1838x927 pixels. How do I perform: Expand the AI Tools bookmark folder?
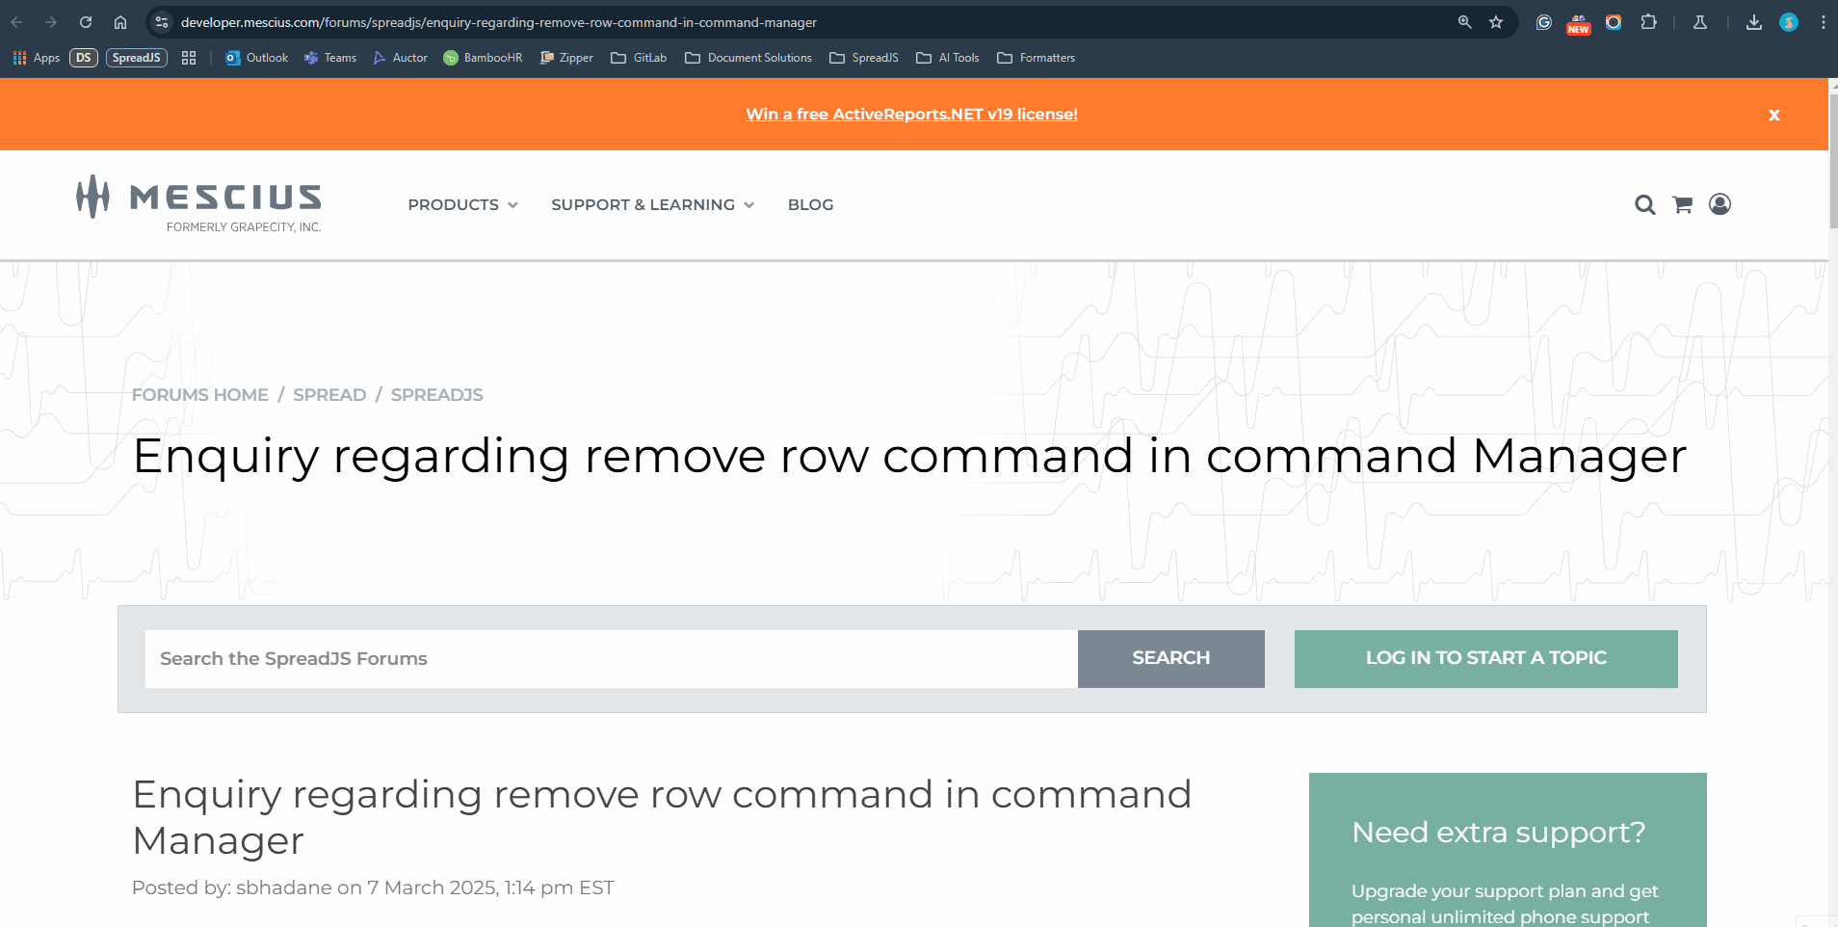948,58
